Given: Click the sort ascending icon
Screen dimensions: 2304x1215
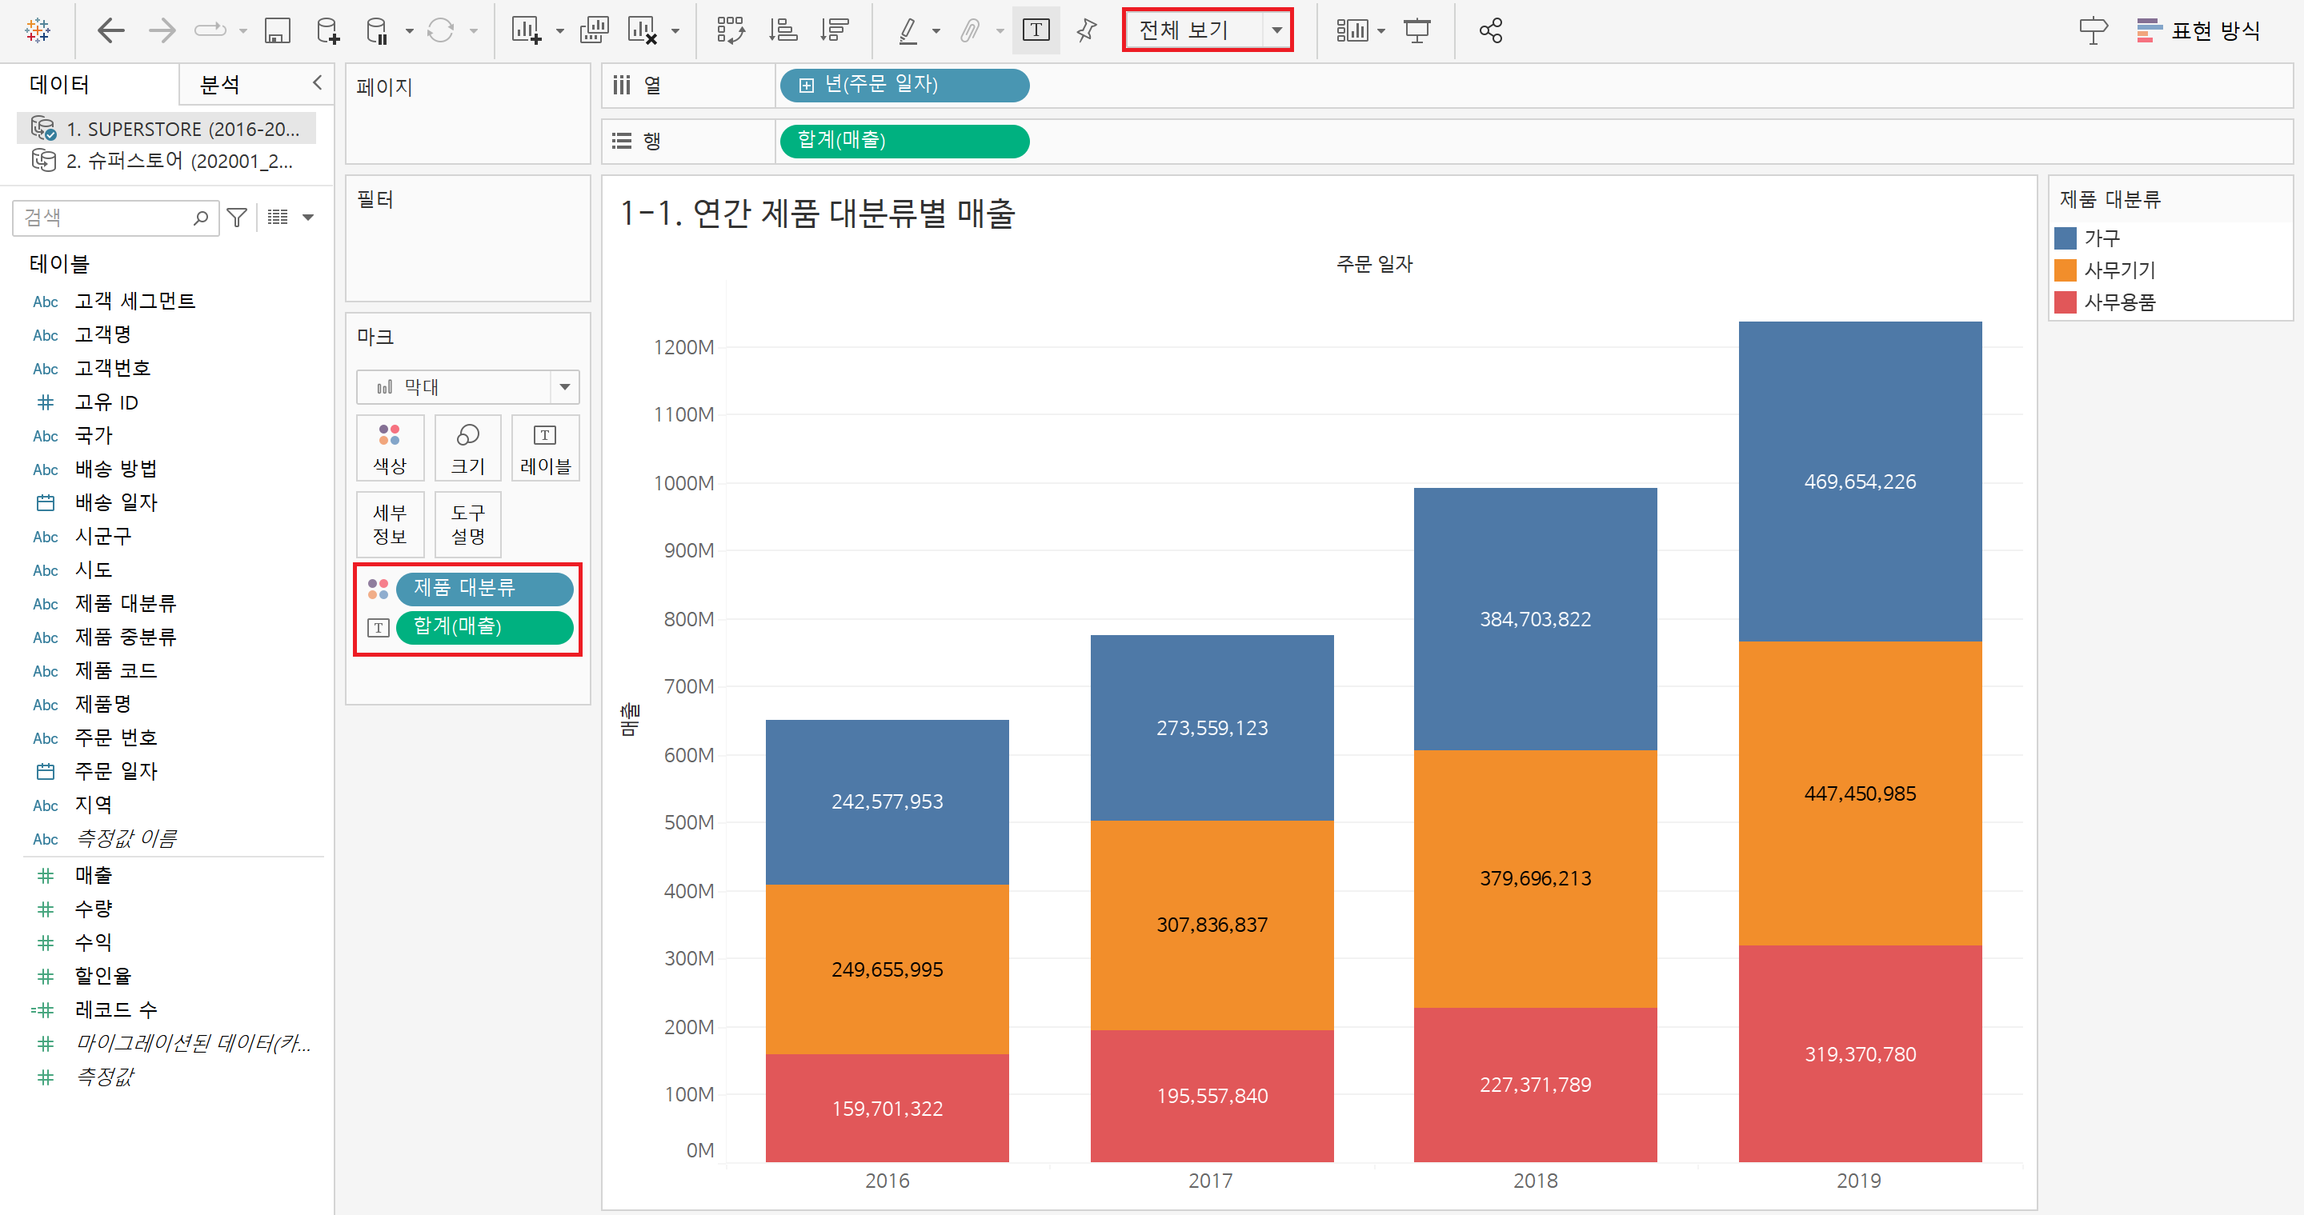Looking at the screenshot, I should click(x=783, y=31).
